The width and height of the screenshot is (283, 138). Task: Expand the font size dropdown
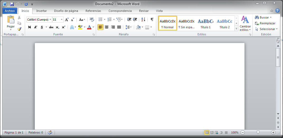[62, 20]
